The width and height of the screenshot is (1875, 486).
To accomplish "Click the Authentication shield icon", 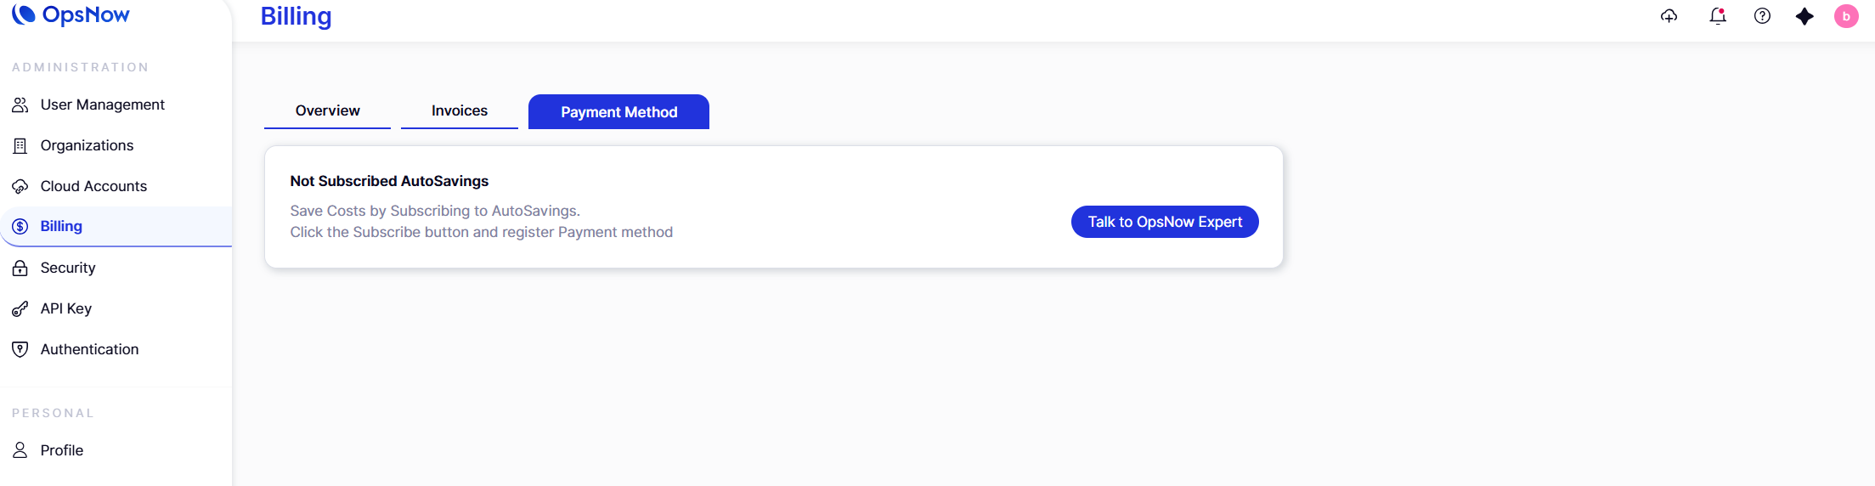I will coord(20,349).
